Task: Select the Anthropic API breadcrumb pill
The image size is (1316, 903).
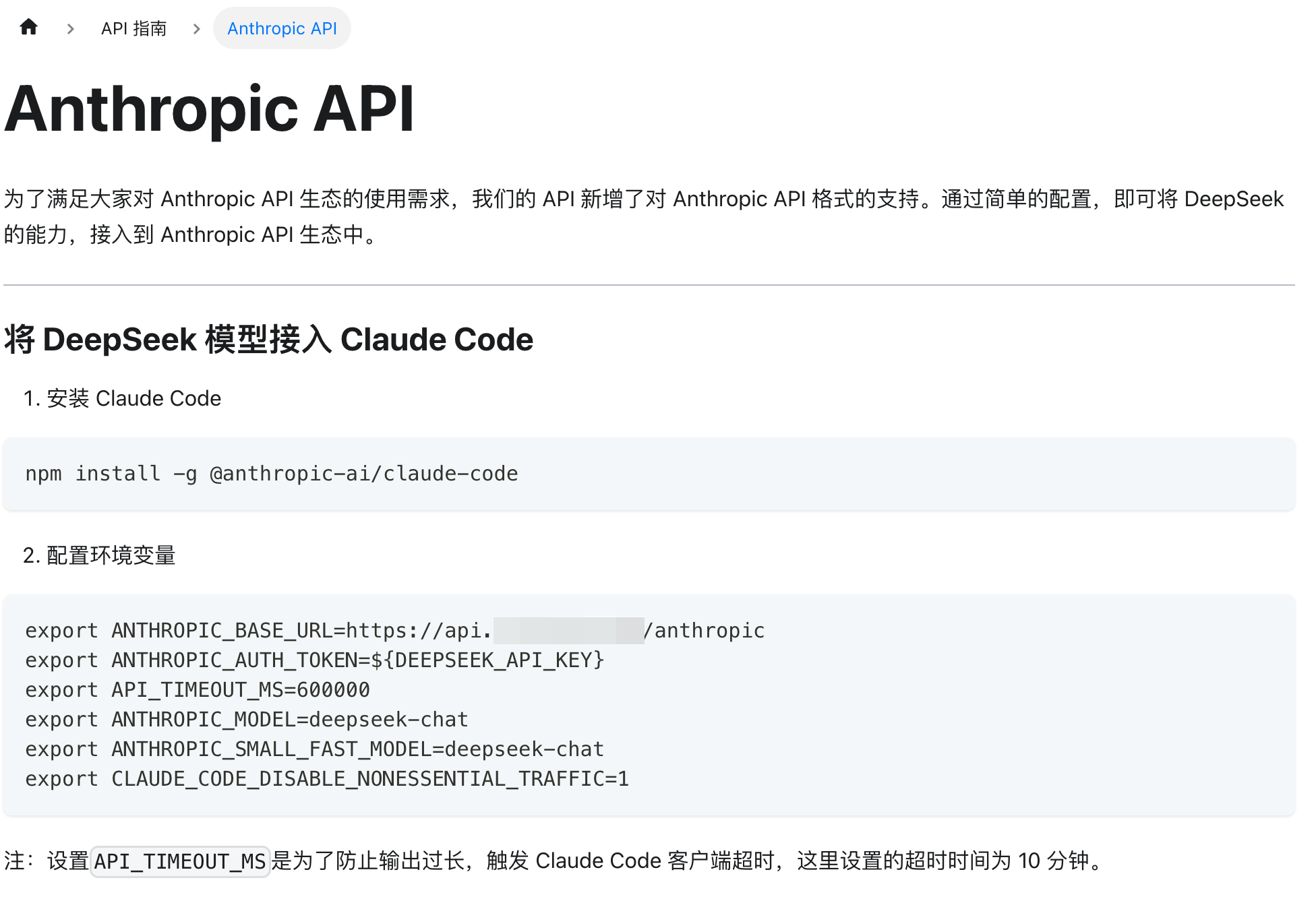Action: coord(282,28)
